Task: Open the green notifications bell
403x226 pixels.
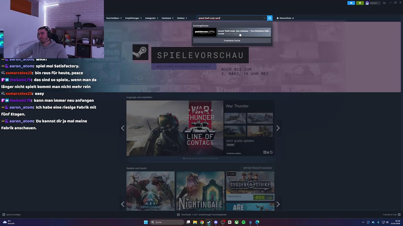Action: point(360,3)
